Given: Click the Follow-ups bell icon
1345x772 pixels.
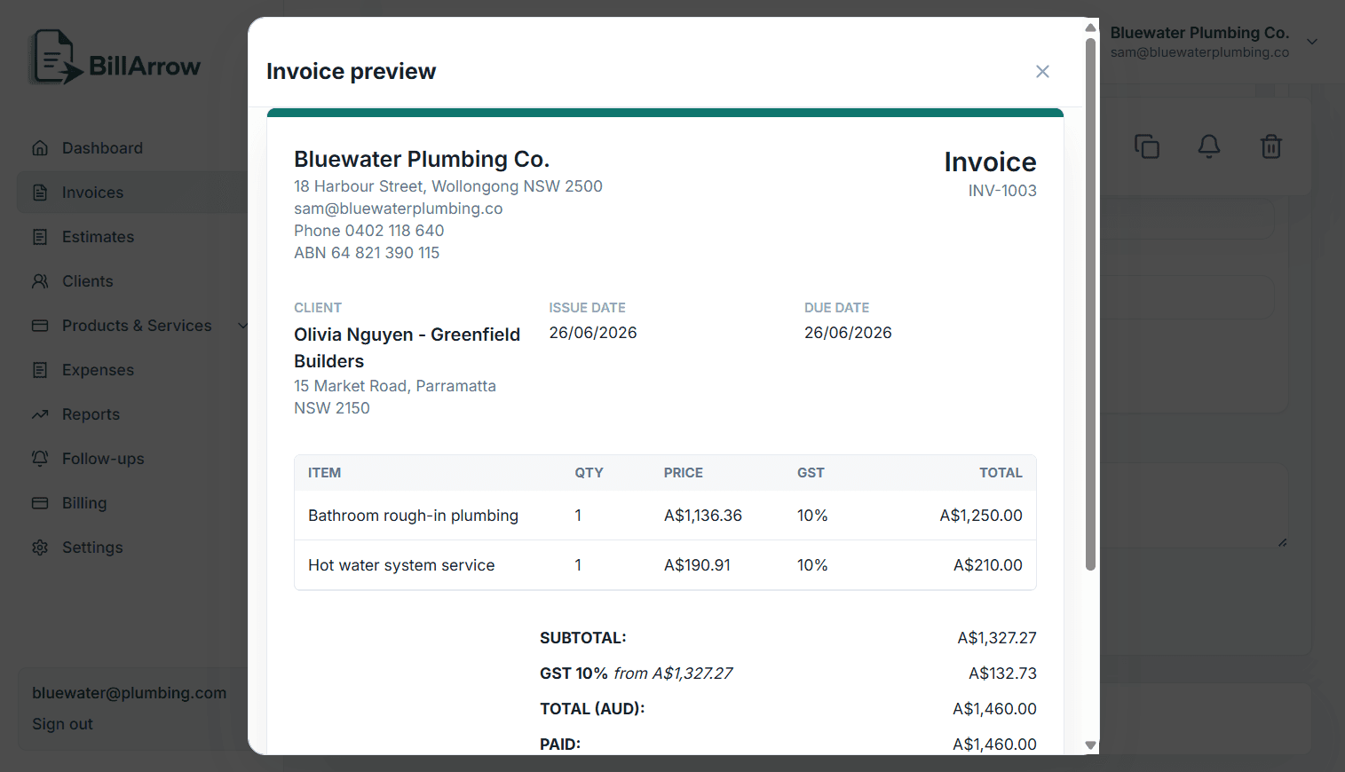Looking at the screenshot, I should click(40, 459).
